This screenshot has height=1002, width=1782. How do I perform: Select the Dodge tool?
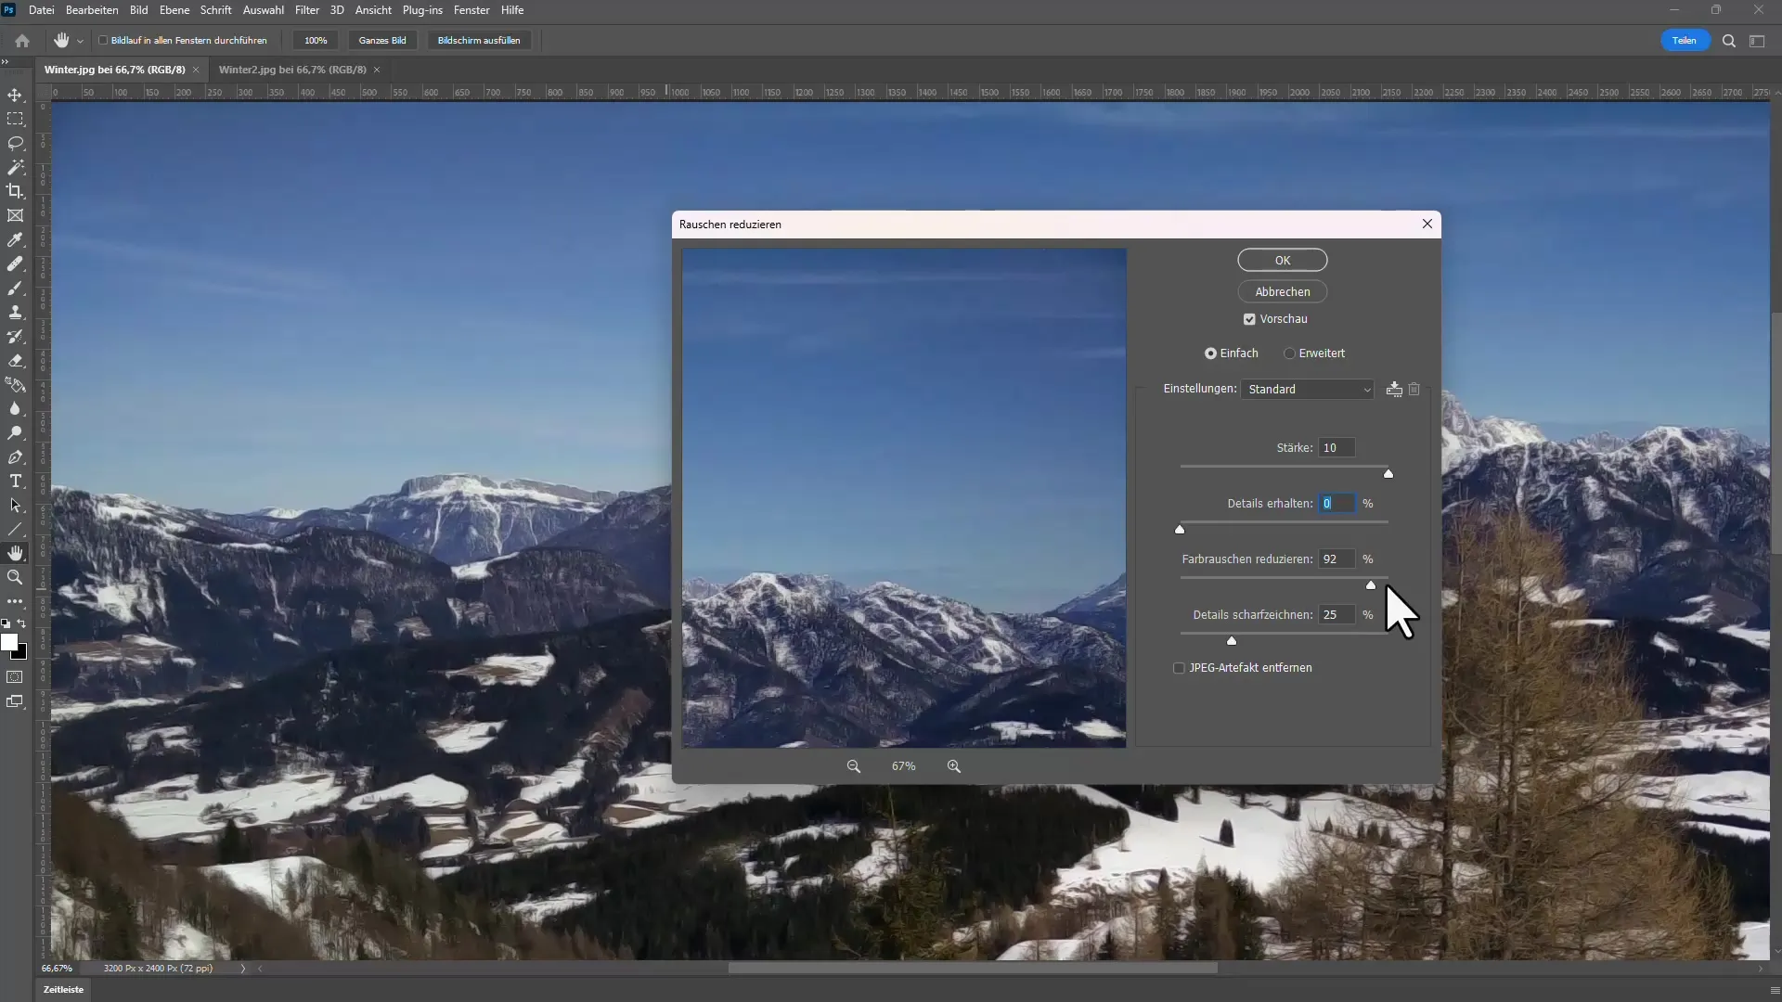coord(16,432)
